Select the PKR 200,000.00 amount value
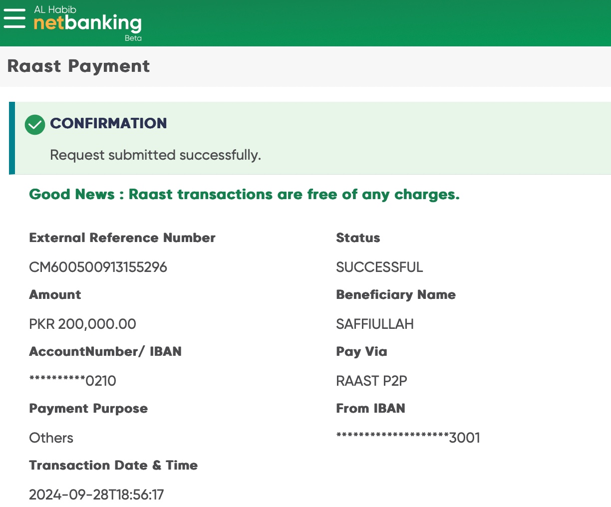Screen dimensions: 611x507 tap(82, 324)
